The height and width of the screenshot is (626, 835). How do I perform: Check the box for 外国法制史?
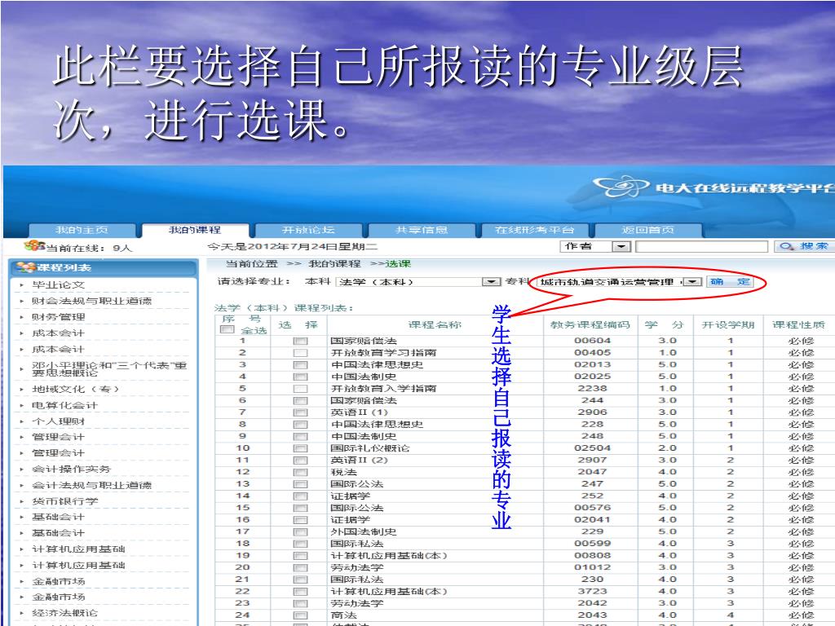click(300, 531)
